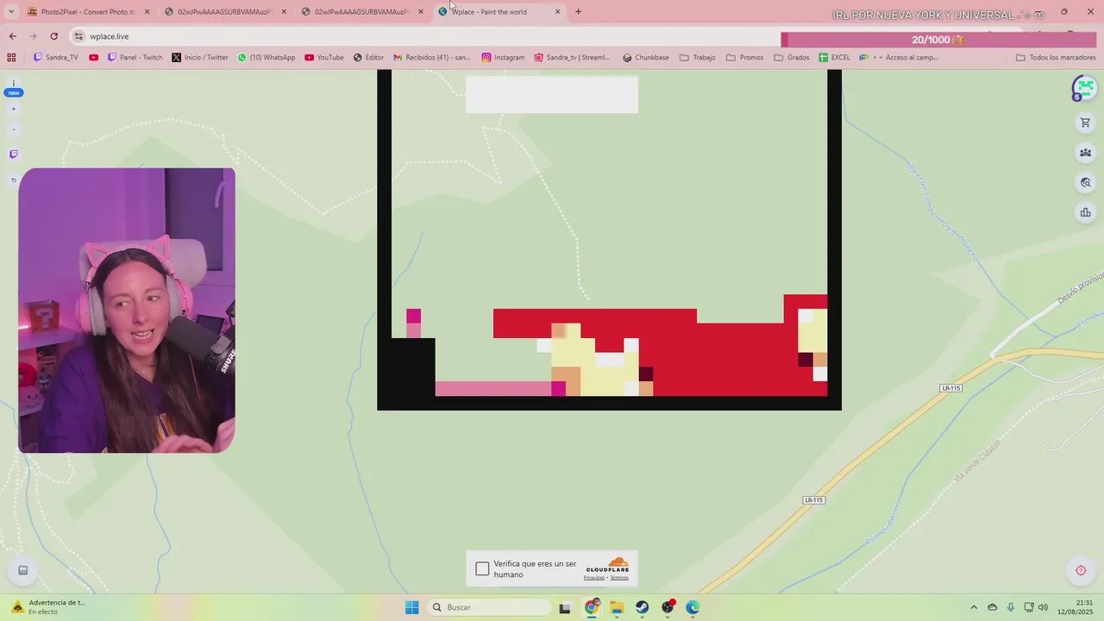Show hidden system tray icons
This screenshot has width=1104, height=621.
[x=974, y=607]
